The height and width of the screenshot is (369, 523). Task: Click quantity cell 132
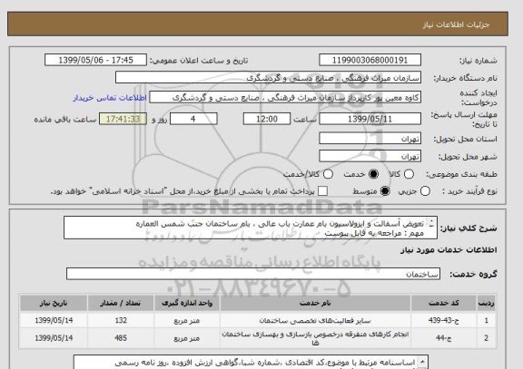point(121,320)
